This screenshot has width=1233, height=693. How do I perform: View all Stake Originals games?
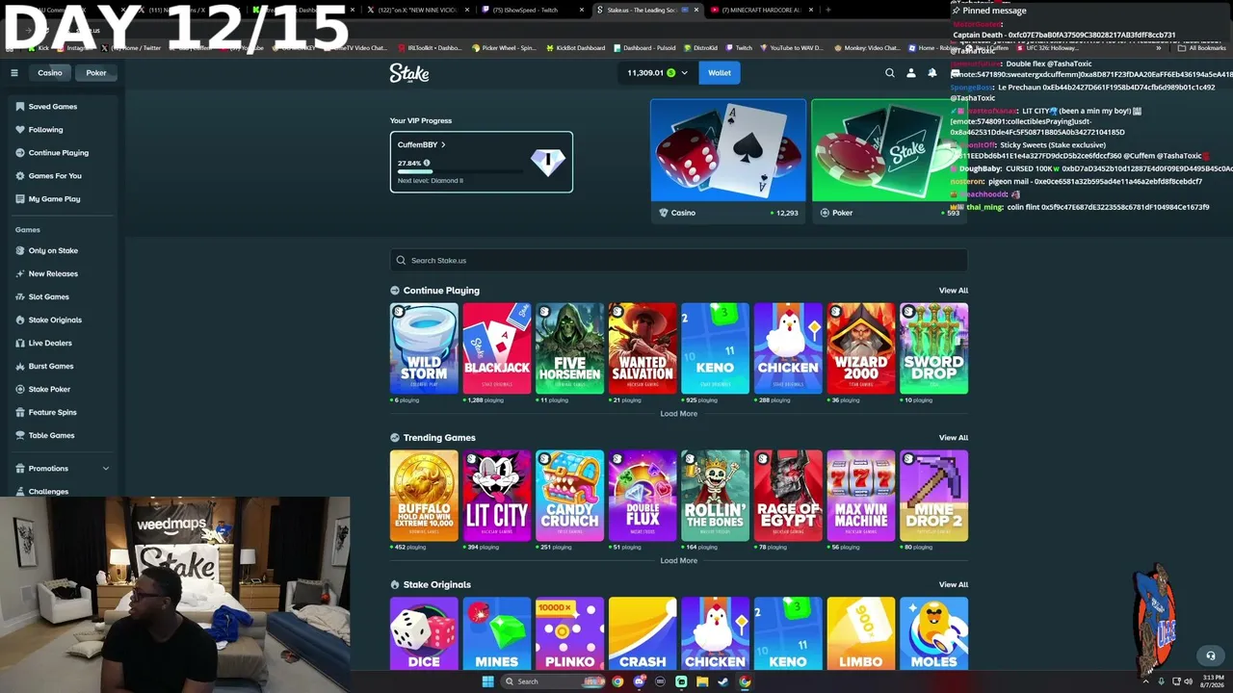pyautogui.click(x=954, y=585)
